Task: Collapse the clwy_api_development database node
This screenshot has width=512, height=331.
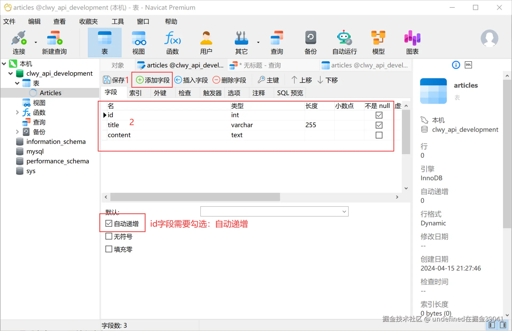Action: 11,73
